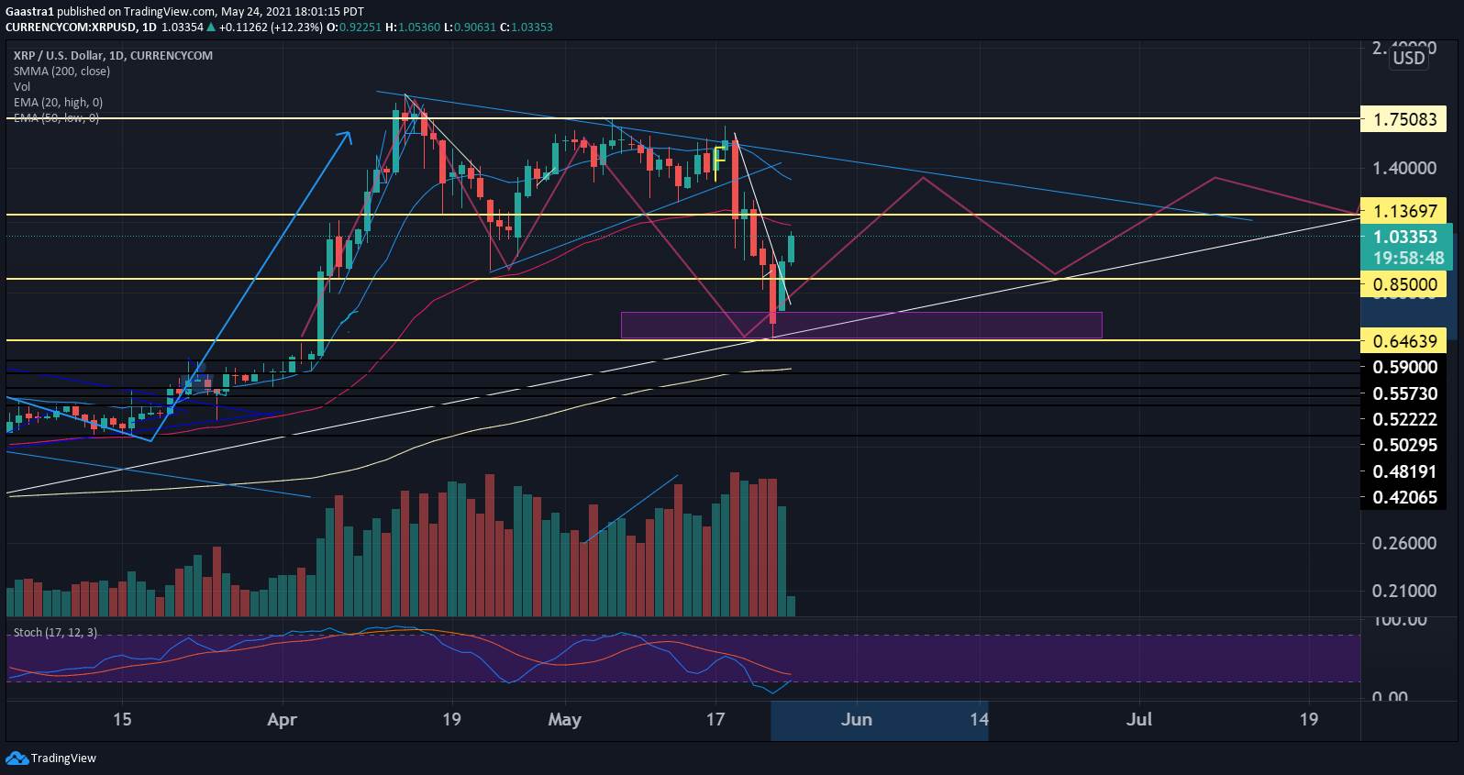Viewport: 1464px width, 775px height.
Task: Click the Stoch (17, 12, 3) indicator label
Action: click(x=55, y=633)
